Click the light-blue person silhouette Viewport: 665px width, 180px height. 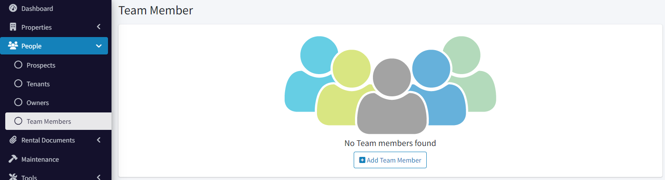pos(310,74)
